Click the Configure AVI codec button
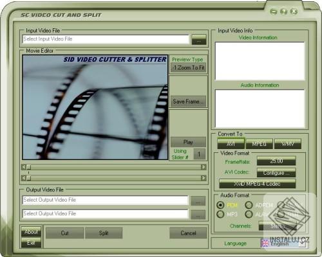Screen dimensions: 322x257 (x=276, y=173)
